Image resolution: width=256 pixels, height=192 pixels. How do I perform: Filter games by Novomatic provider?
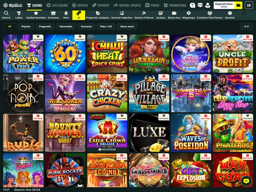pos(66,27)
